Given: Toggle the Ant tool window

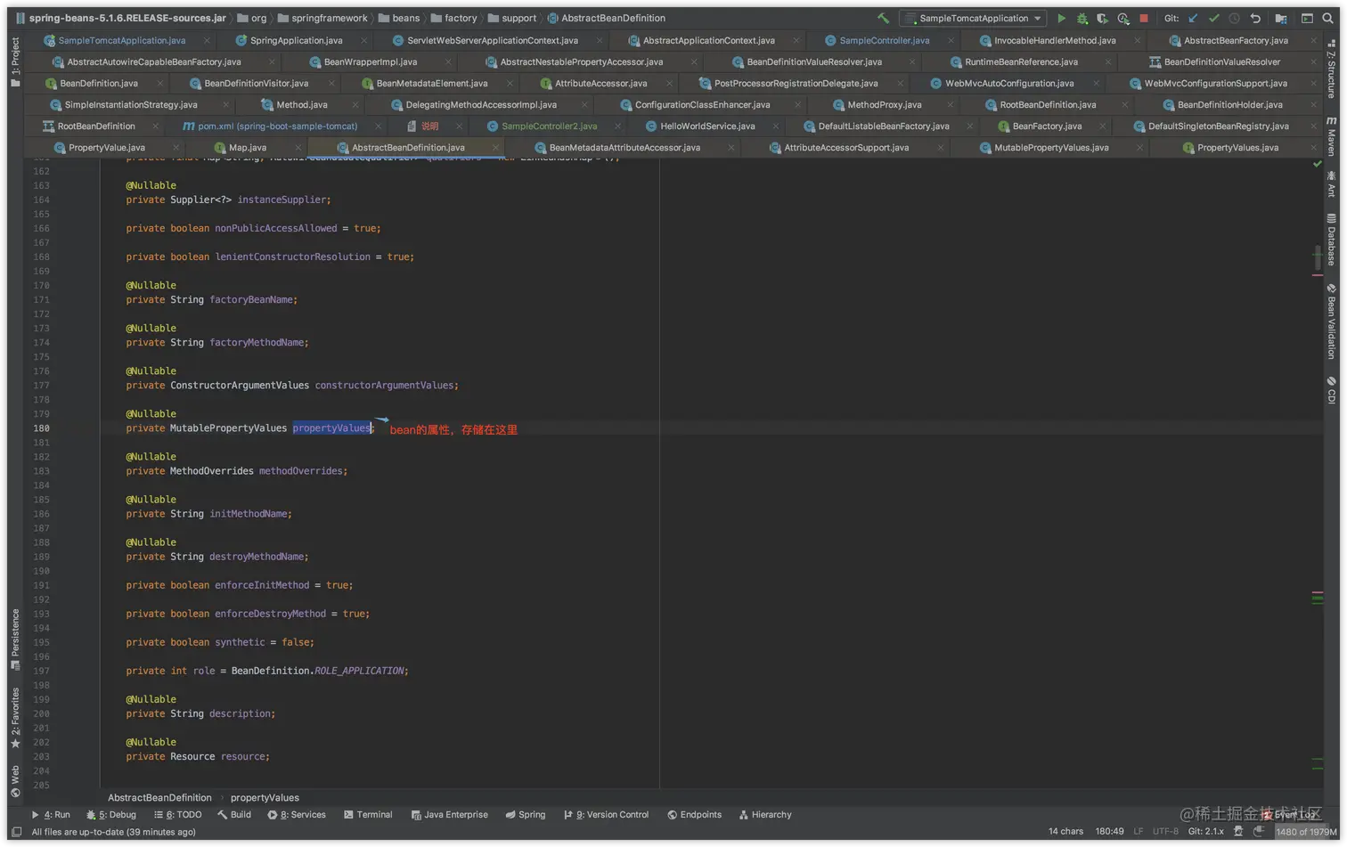Looking at the screenshot, I should coord(1331,184).
